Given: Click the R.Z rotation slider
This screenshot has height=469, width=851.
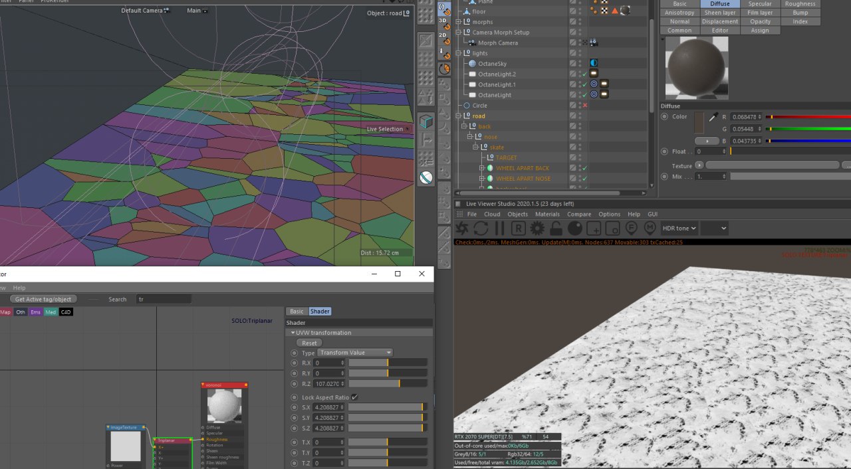Looking at the screenshot, I should pos(388,384).
